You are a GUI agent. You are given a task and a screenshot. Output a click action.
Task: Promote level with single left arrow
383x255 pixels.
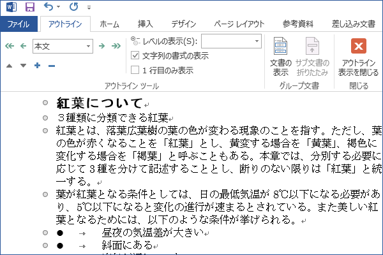(x=23, y=46)
